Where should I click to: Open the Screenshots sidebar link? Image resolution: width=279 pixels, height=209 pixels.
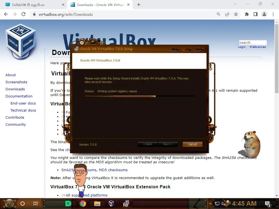[x=16, y=82]
